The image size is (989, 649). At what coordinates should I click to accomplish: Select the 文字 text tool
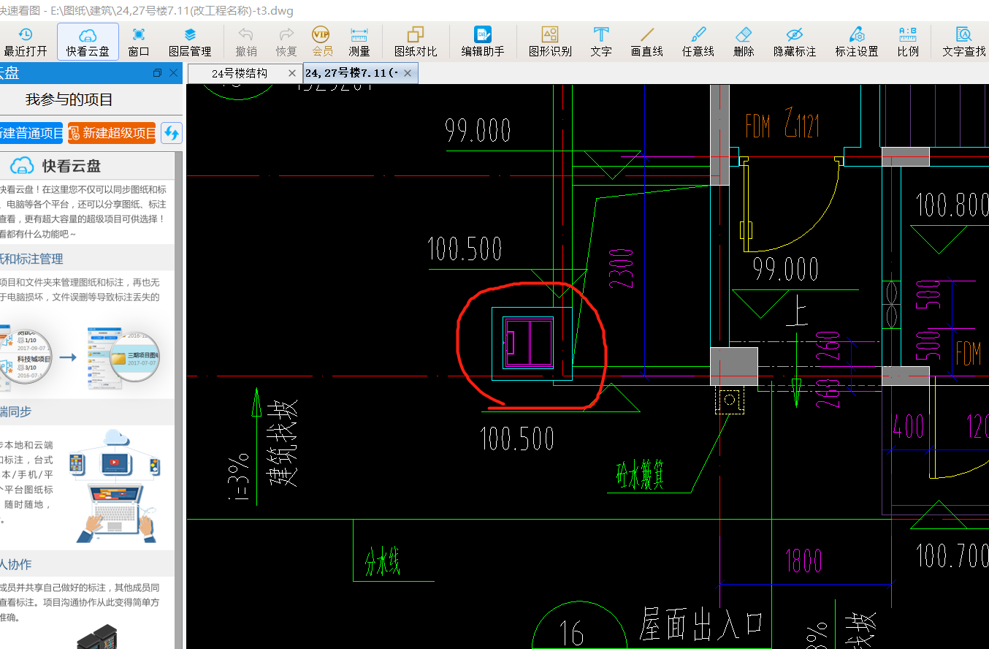(x=601, y=42)
